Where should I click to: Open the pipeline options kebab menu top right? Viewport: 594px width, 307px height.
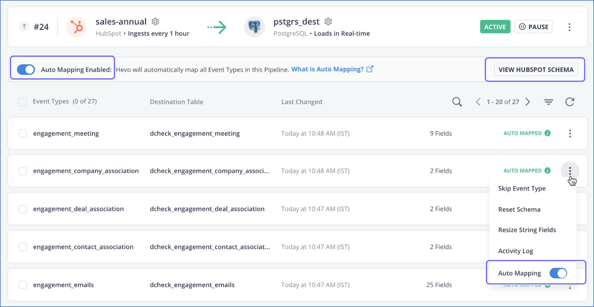(570, 27)
